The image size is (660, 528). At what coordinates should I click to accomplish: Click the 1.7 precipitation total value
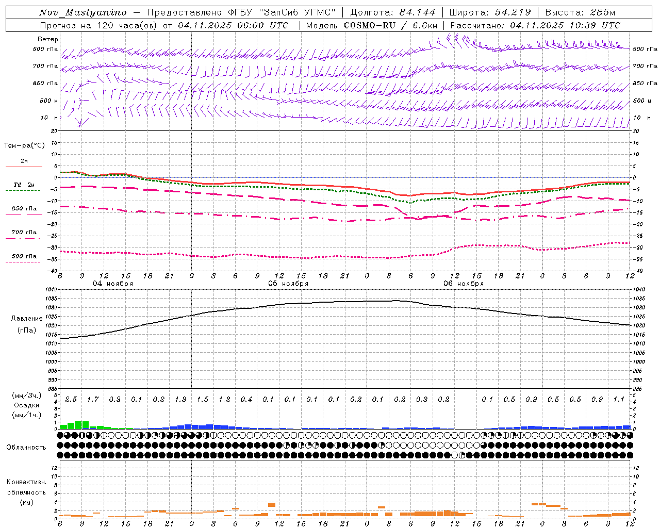(93, 399)
